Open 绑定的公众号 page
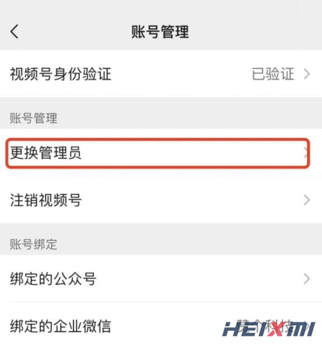Viewport: 322px width, 346px height. [161, 279]
